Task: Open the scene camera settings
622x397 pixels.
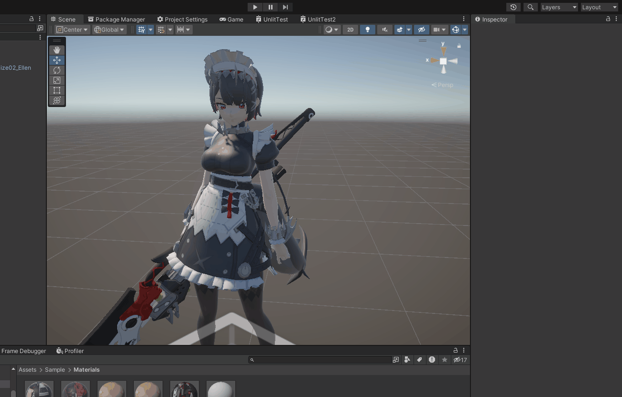Action: coord(439,30)
